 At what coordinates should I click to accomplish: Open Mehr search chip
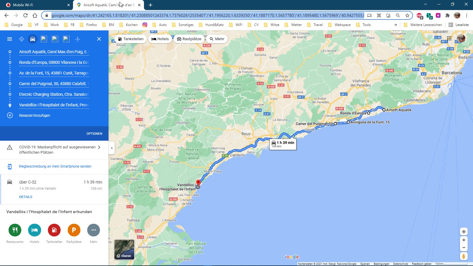(217, 39)
